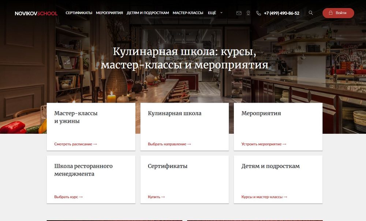Call phone number +7 (499) 490-86-52
Image resolution: width=366 pixels, height=221 pixels.
(x=281, y=13)
